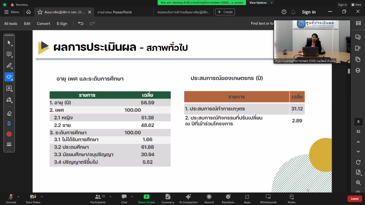Close the starred สัมมนาเชิงปฏิบัติการ tab
The height and width of the screenshot is (205, 365).
[x=89, y=12]
